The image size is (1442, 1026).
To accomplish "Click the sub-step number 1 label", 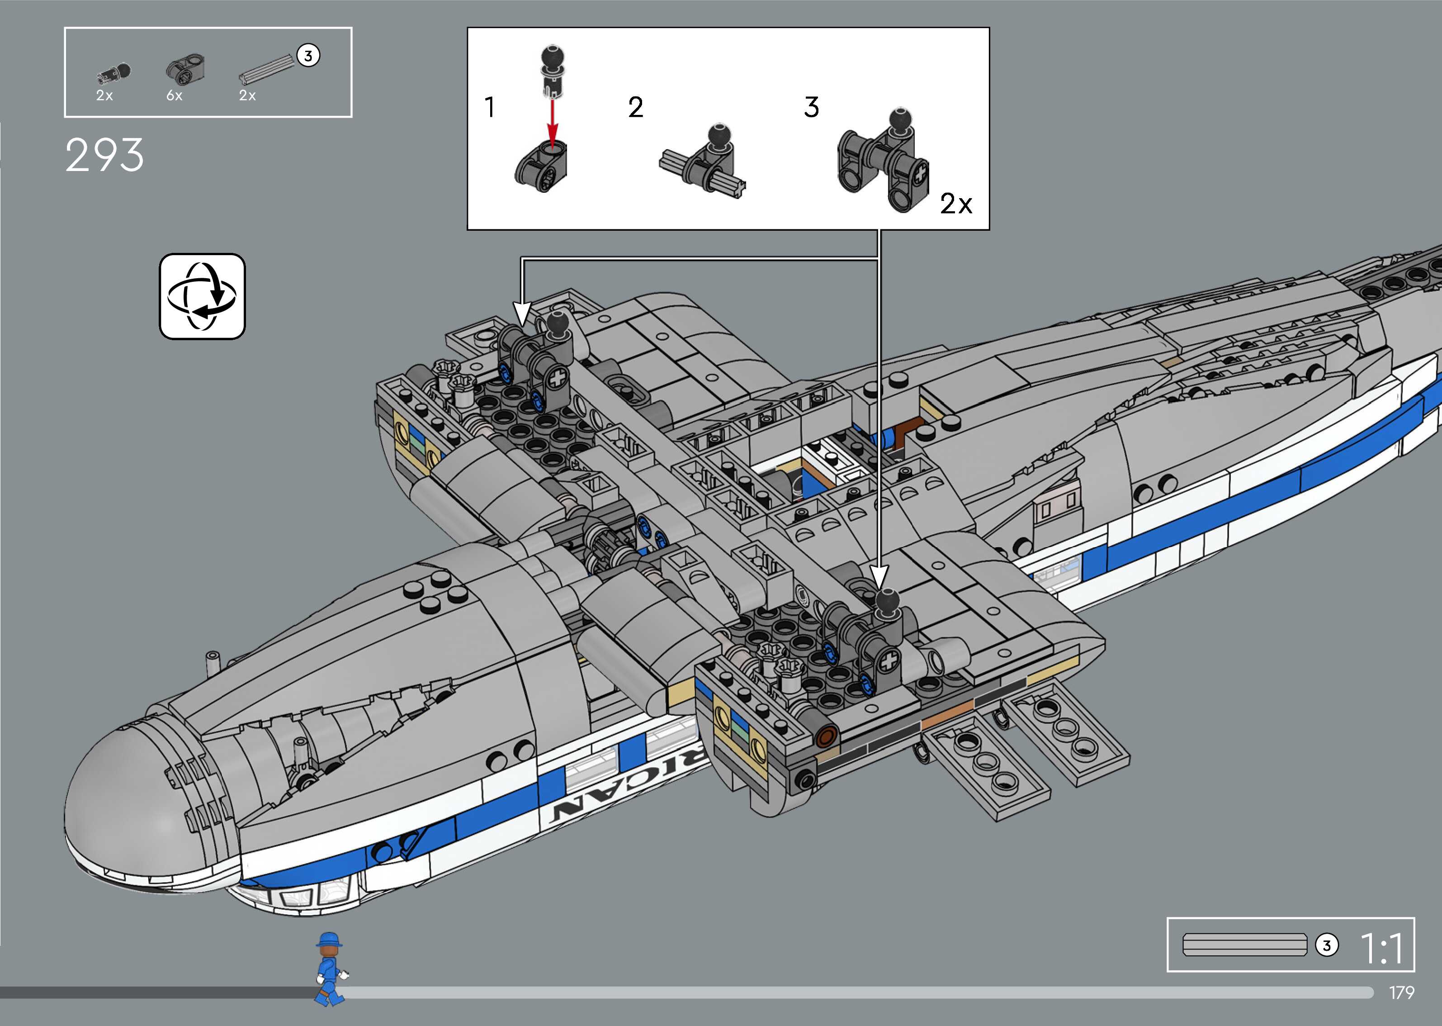I will pyautogui.click(x=489, y=107).
